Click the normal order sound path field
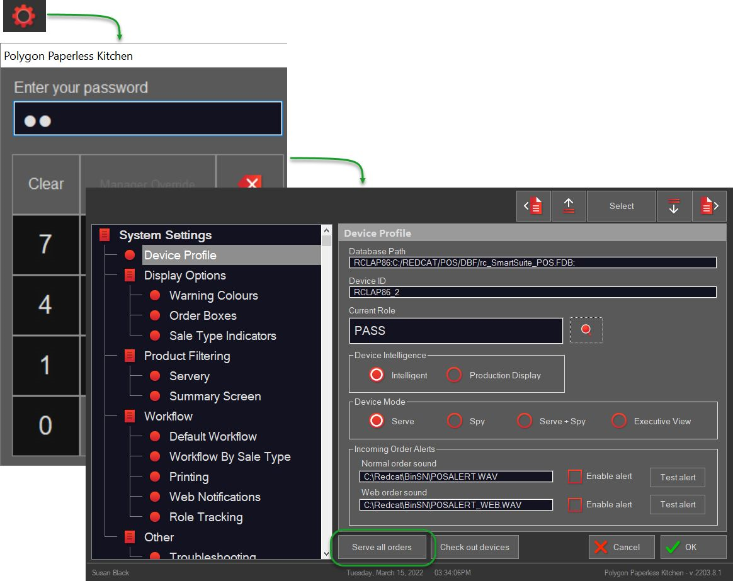 (456, 477)
